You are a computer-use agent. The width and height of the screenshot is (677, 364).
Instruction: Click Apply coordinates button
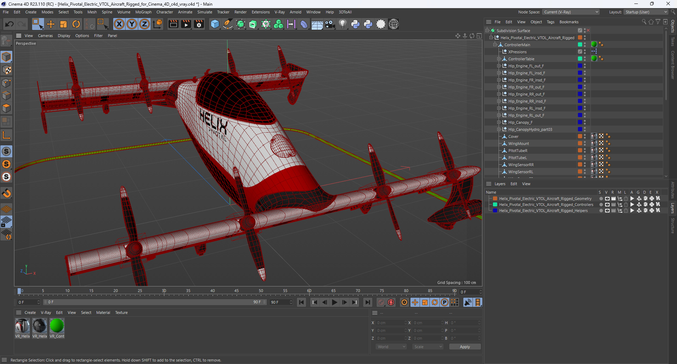465,347
